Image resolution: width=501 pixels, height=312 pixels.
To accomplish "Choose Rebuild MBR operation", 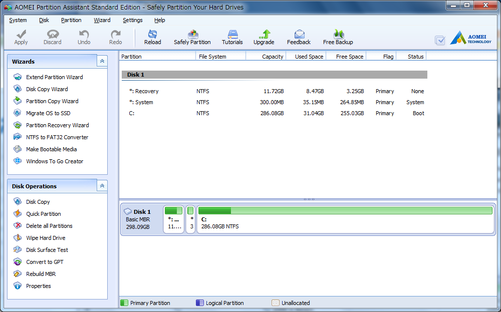I will [x=35, y=274].
